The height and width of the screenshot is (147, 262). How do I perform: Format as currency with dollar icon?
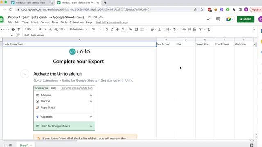pyautogui.click(x=40, y=29)
